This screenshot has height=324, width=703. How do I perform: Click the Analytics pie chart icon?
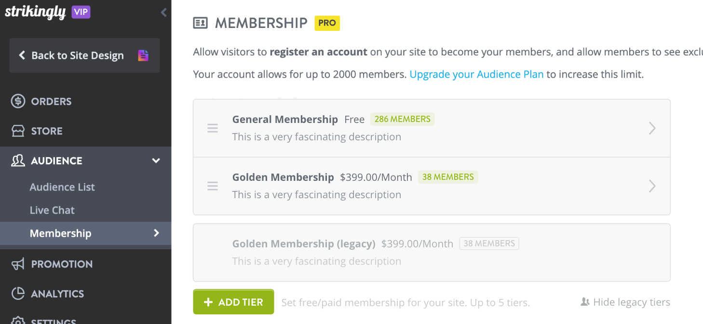18,294
